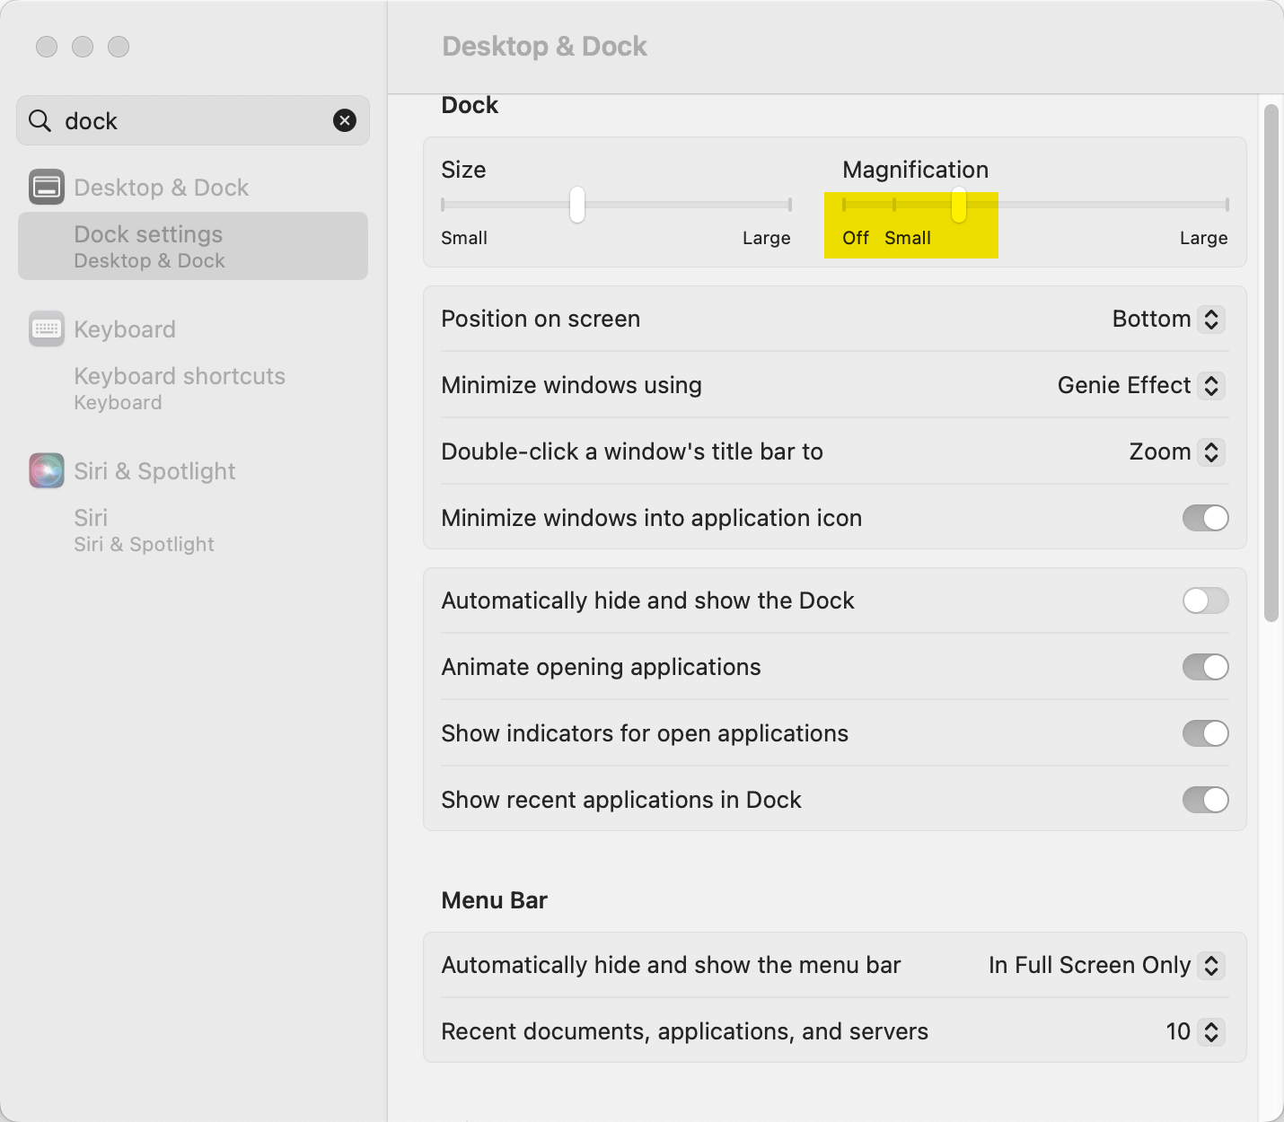
Task: Adjust the Dock Size slider handle
Action: 576,205
